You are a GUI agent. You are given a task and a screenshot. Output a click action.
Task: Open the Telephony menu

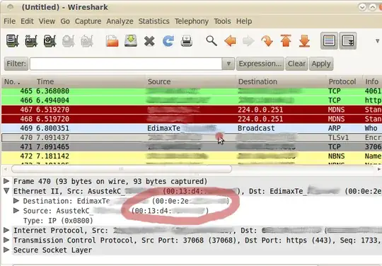click(x=192, y=21)
